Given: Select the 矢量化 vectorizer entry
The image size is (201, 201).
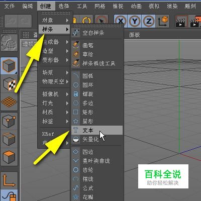Looking at the screenshot, I should coord(97,139).
